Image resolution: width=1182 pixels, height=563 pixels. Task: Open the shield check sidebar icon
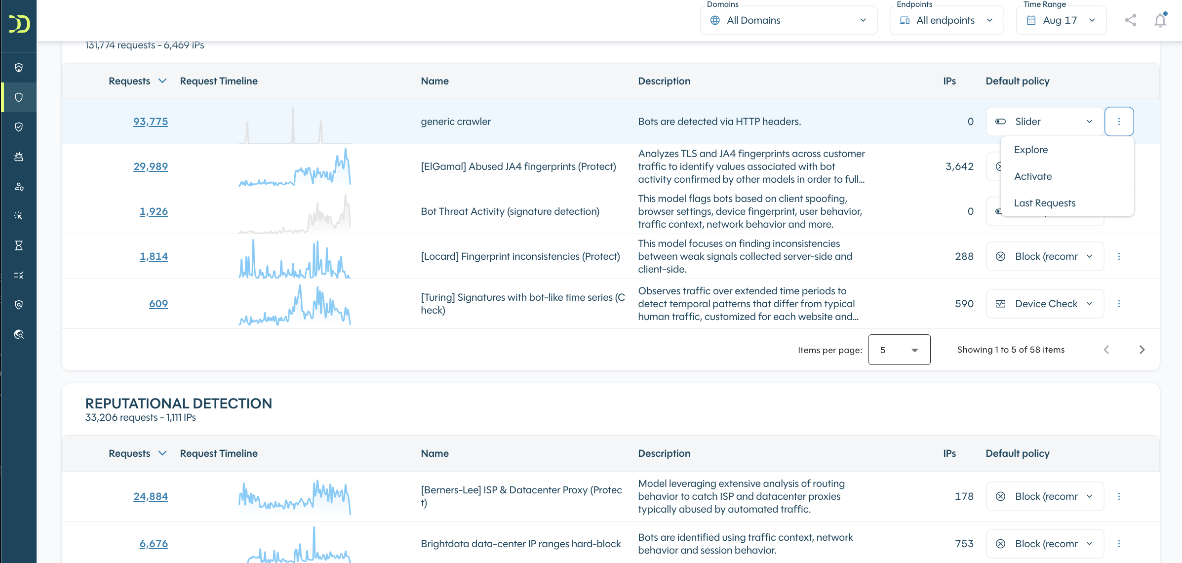[19, 127]
